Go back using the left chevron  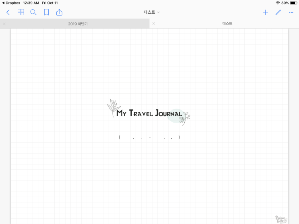tap(8, 12)
